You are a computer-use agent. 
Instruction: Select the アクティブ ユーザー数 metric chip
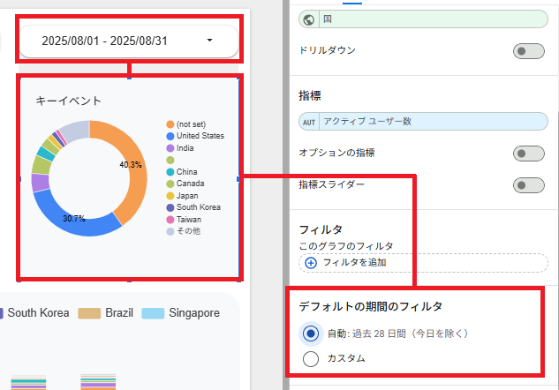click(x=423, y=122)
